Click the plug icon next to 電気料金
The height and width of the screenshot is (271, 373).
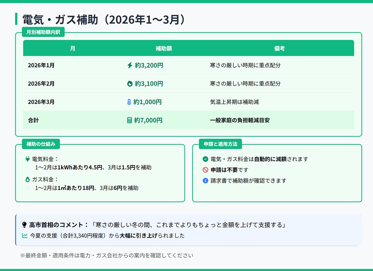coord(27,159)
